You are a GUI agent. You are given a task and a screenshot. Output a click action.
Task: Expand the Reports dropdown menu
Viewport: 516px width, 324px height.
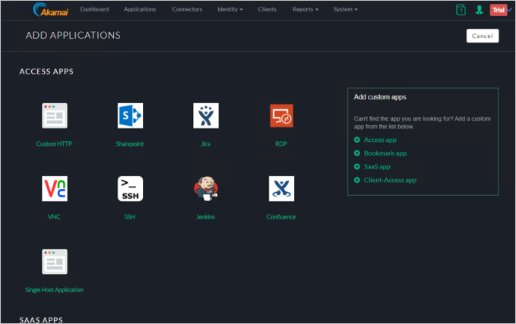tap(305, 10)
